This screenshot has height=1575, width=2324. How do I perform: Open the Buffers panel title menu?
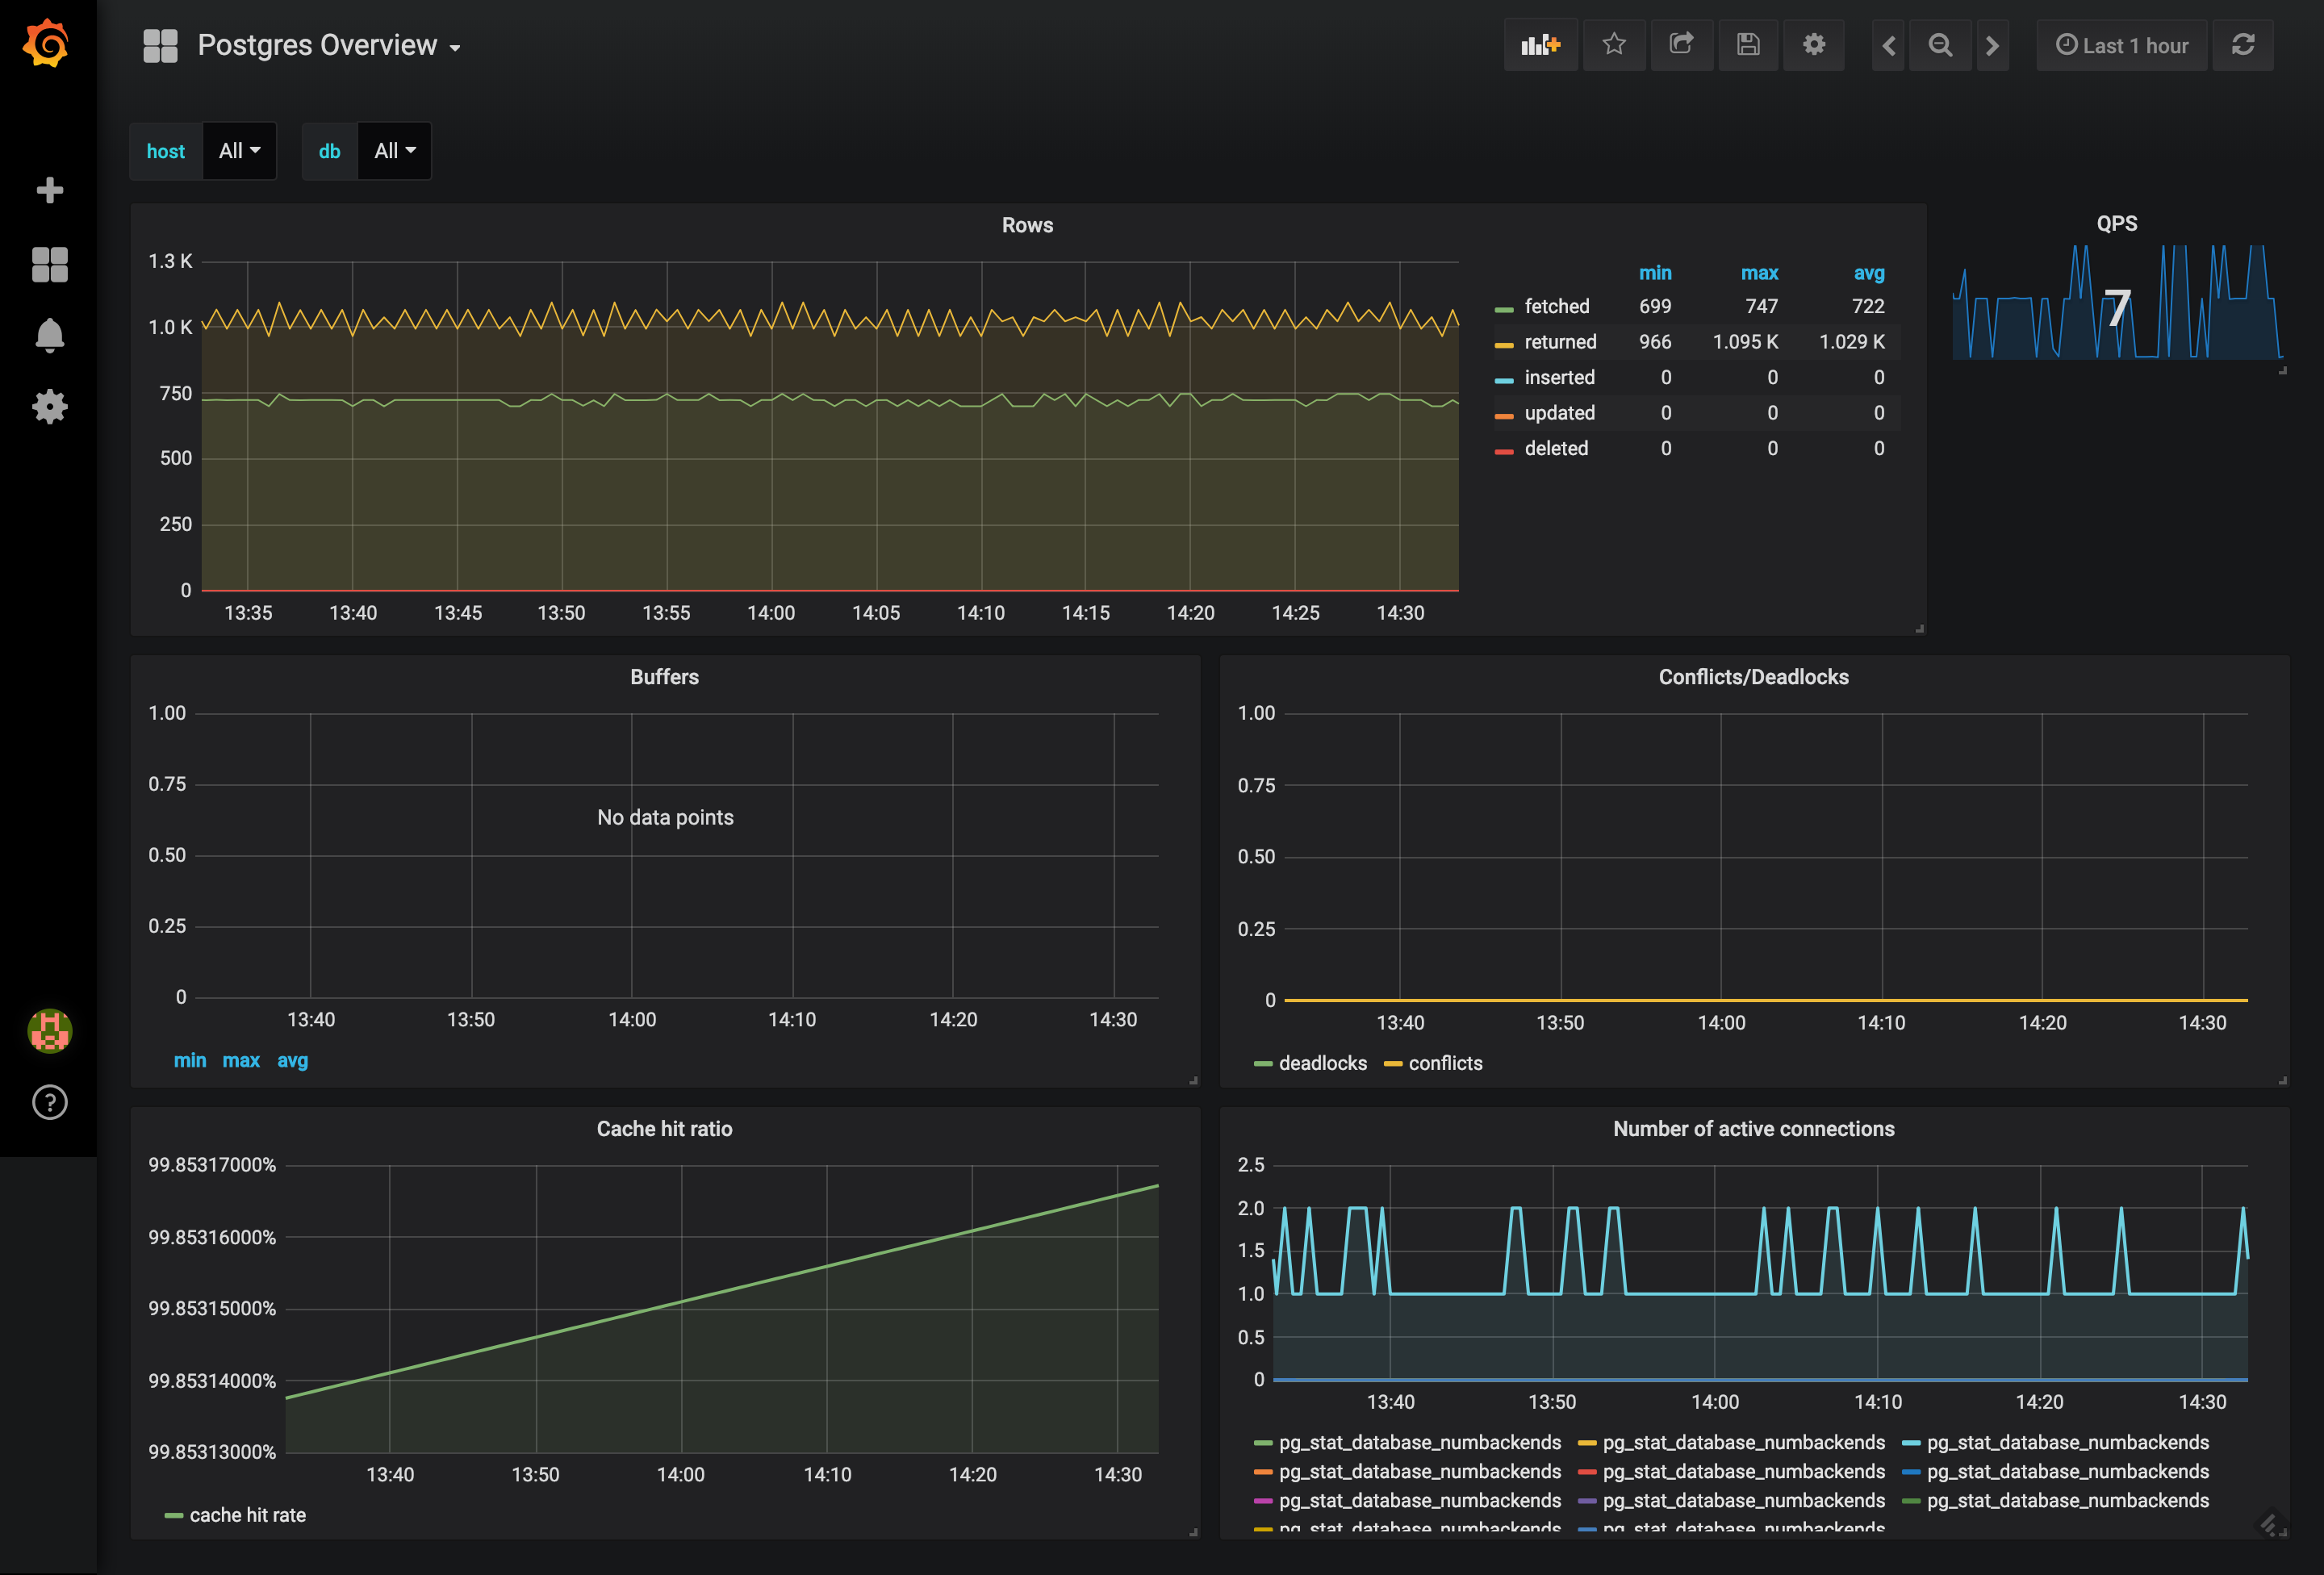664,677
